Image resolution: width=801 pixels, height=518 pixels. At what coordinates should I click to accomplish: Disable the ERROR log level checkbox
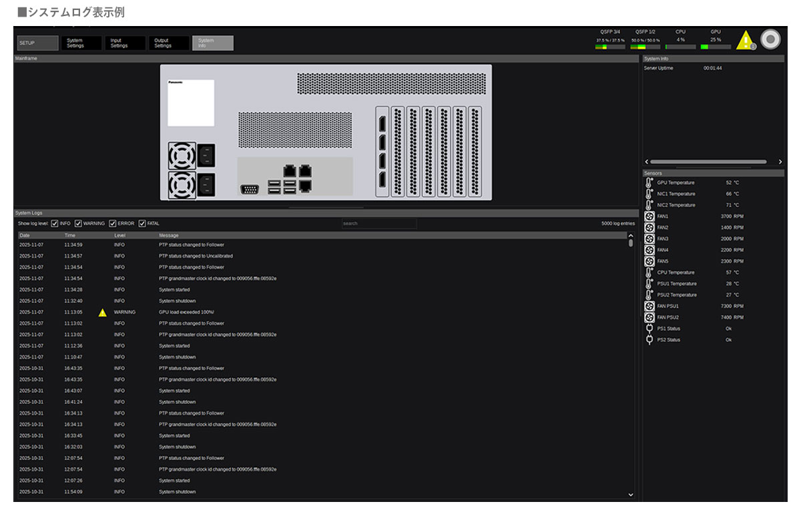click(113, 224)
